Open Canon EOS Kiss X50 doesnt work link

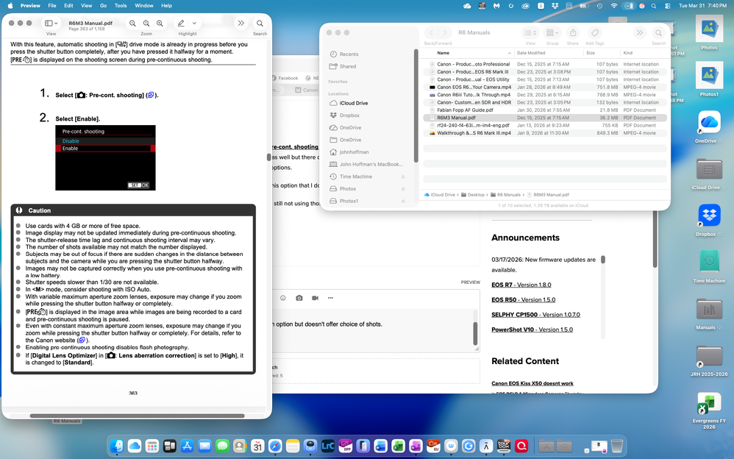point(532,383)
